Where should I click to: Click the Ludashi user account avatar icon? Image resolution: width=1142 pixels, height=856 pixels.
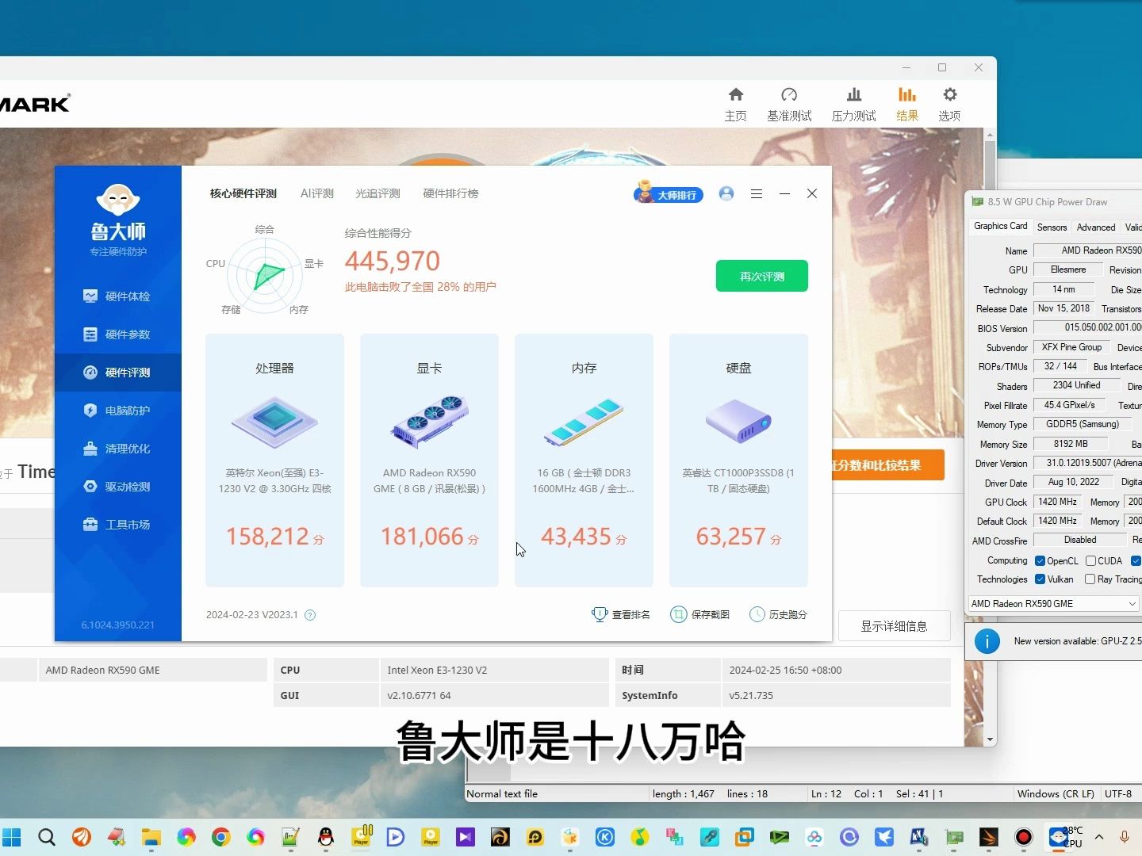click(726, 193)
